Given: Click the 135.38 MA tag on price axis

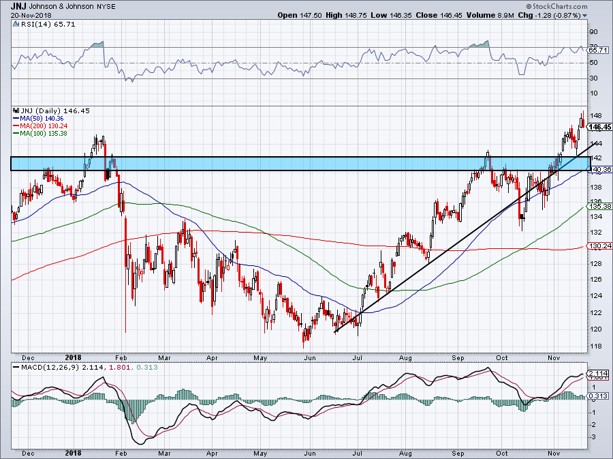Looking at the screenshot, I should coord(600,206).
